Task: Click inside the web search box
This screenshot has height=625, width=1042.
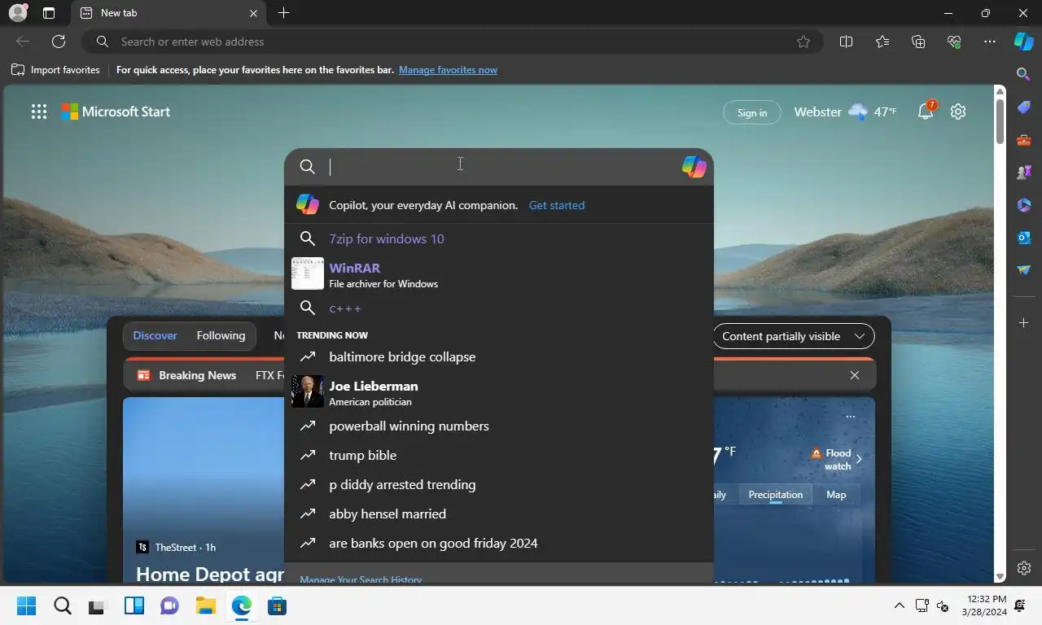Action: [498, 167]
